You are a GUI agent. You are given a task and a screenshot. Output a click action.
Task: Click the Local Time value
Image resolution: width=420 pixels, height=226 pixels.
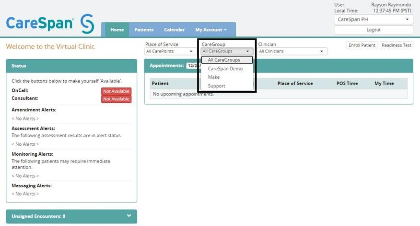click(392, 11)
